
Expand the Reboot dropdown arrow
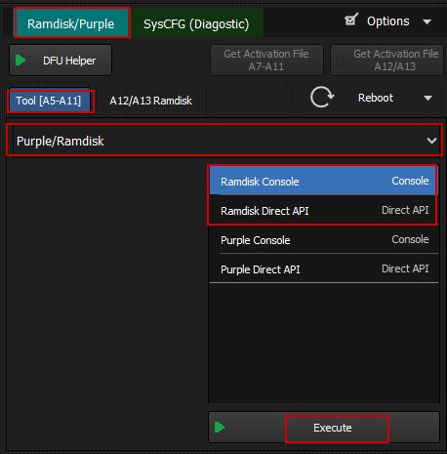click(x=427, y=98)
